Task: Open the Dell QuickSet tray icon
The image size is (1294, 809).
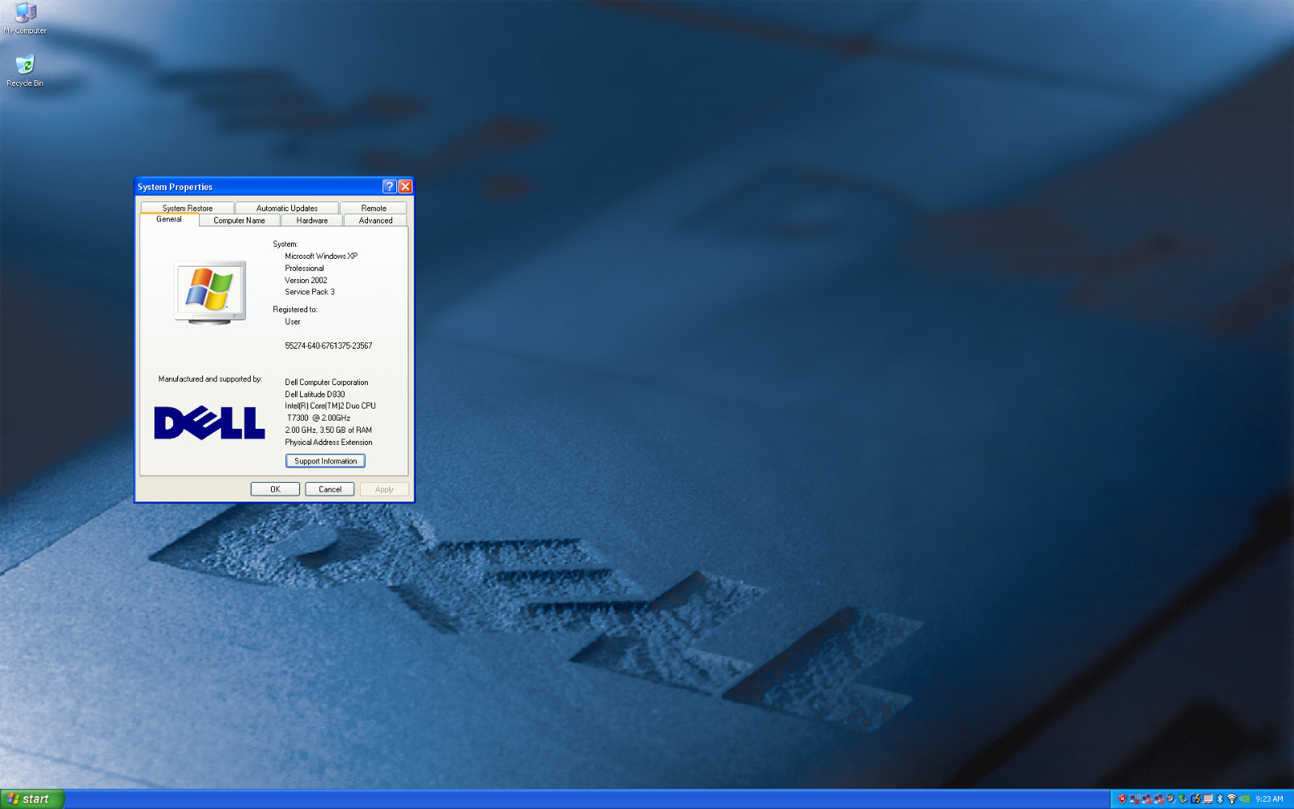Action: click(1195, 799)
